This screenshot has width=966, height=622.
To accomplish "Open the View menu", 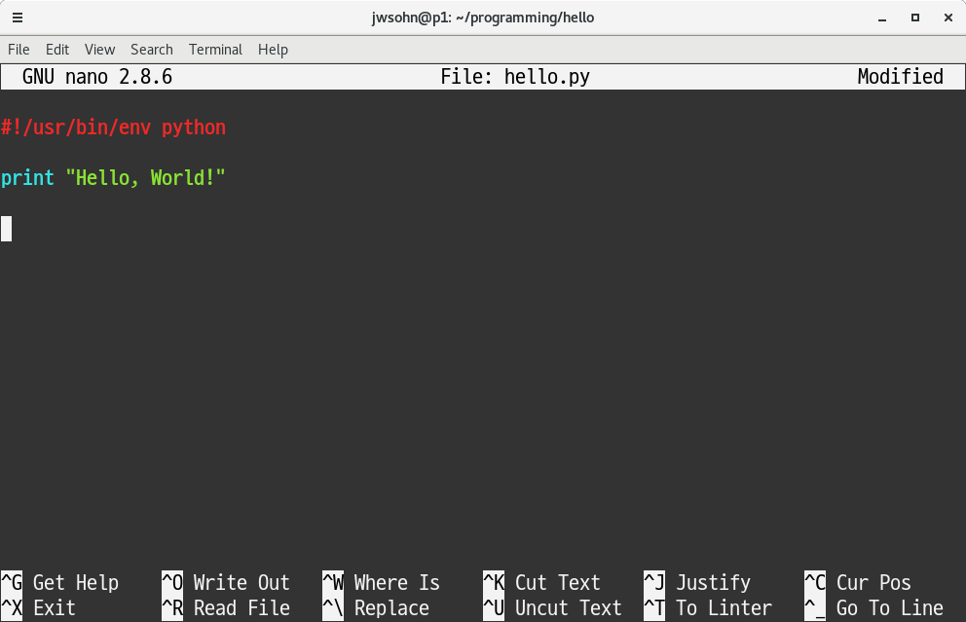I will coord(99,50).
